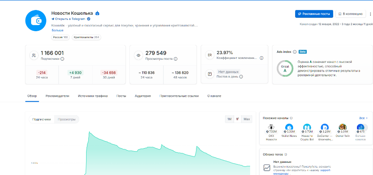
Task: Set chart range to 1M
Action: coord(229,119)
